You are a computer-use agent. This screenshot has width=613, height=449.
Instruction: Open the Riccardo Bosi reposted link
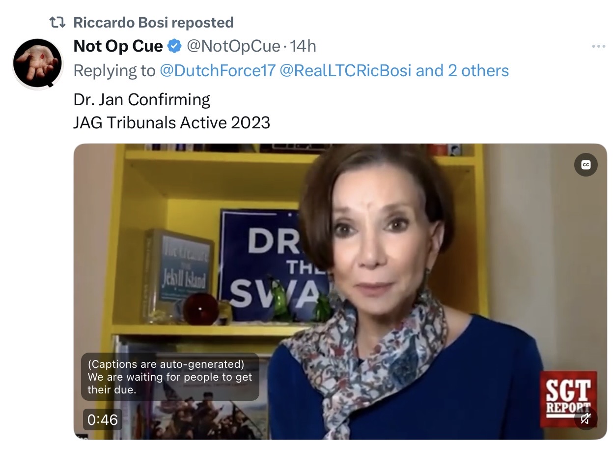tap(153, 22)
